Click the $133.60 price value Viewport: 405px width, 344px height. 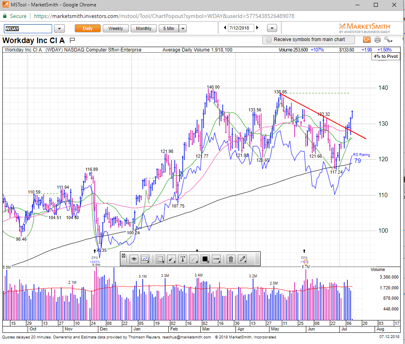tap(346, 50)
